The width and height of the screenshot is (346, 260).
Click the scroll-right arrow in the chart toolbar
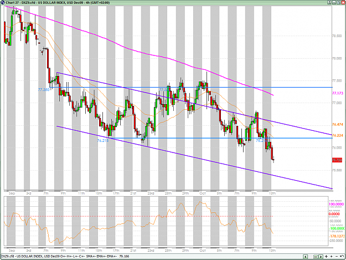[321, 257]
